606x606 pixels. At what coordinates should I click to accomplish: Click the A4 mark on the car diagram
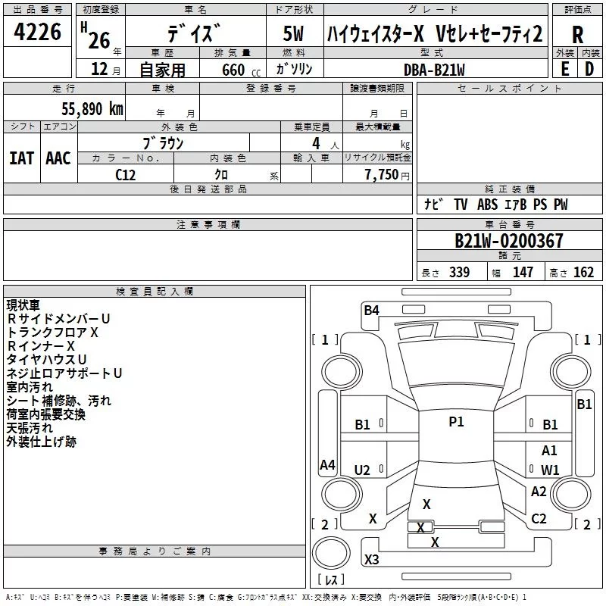[327, 465]
